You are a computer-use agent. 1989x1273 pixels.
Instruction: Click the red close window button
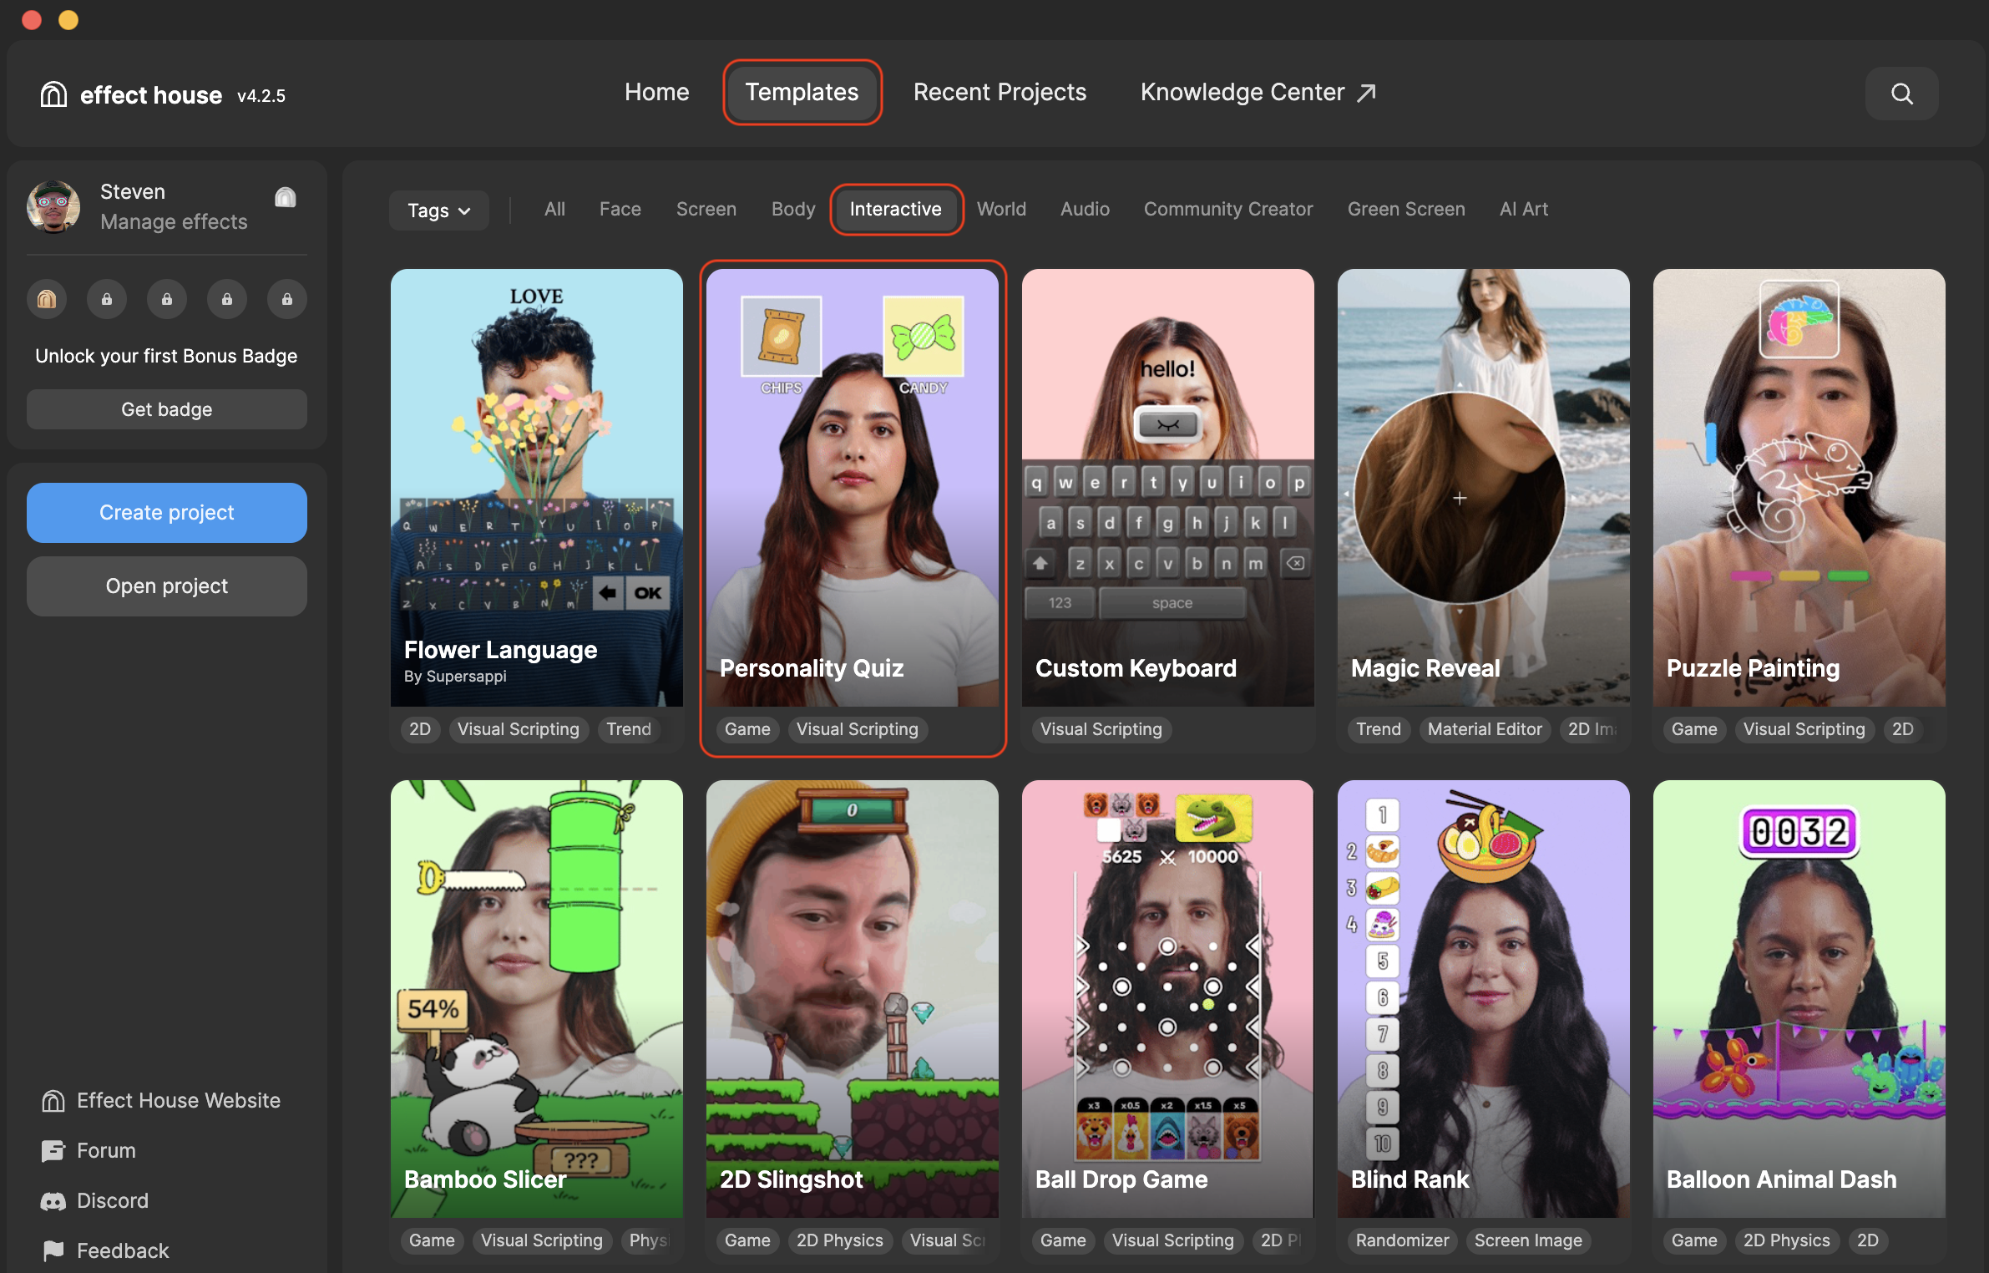tap(32, 19)
